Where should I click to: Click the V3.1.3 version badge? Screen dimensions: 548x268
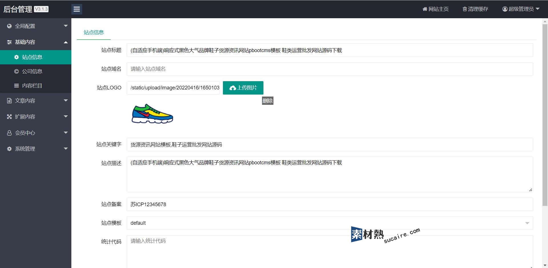pos(41,9)
